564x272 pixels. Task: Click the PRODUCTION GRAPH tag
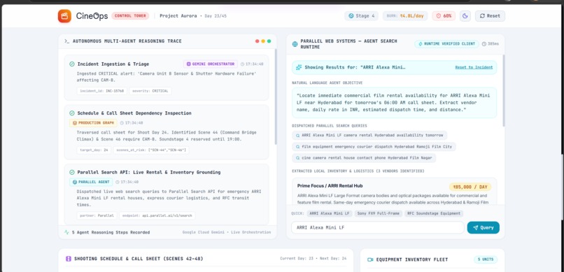(x=93, y=123)
